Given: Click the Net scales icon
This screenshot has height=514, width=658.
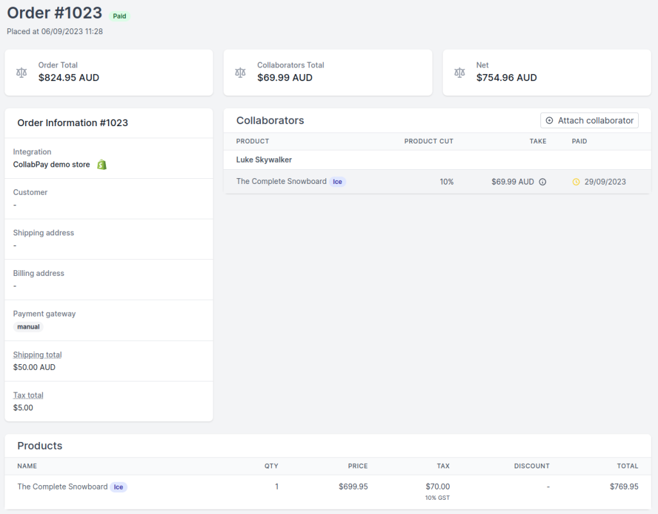Looking at the screenshot, I should [459, 72].
